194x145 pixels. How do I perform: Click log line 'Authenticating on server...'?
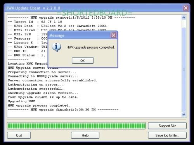tap(36, 85)
